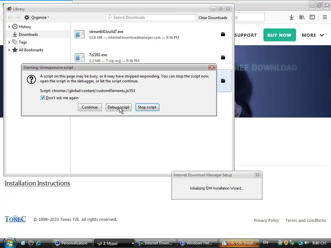Focus the Search Downloads field
Image resolution: width=331 pixels, height=248 pixels.
(x=151, y=17)
